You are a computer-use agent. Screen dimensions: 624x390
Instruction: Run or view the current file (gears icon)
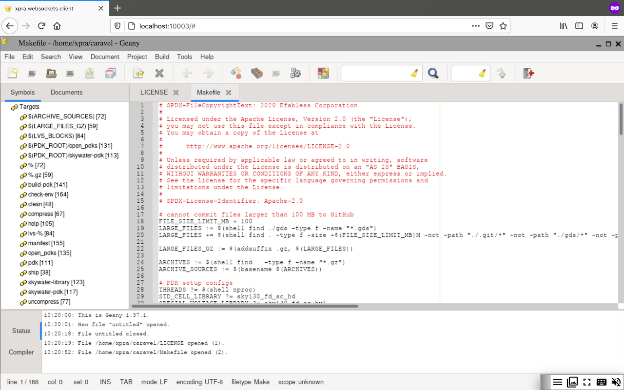pyautogui.click(x=295, y=73)
